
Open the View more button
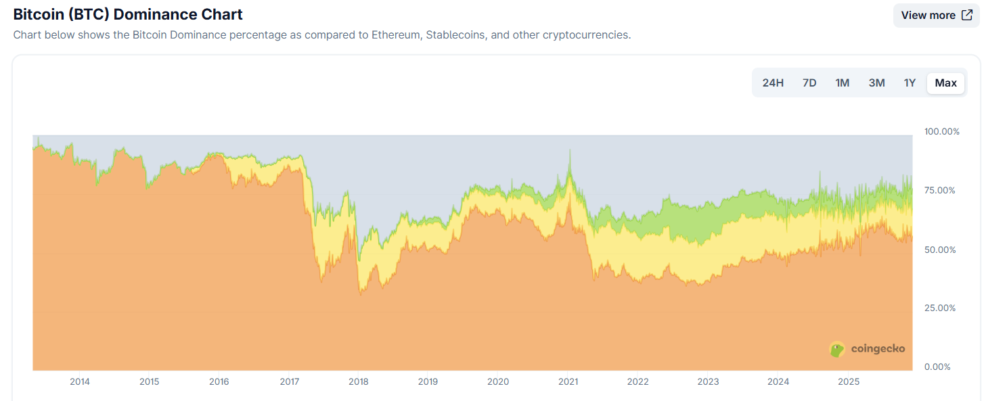click(936, 15)
